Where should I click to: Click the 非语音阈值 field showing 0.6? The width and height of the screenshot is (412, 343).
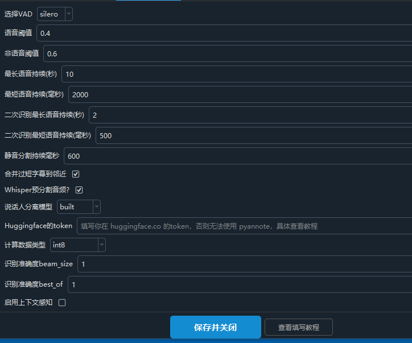228,53
